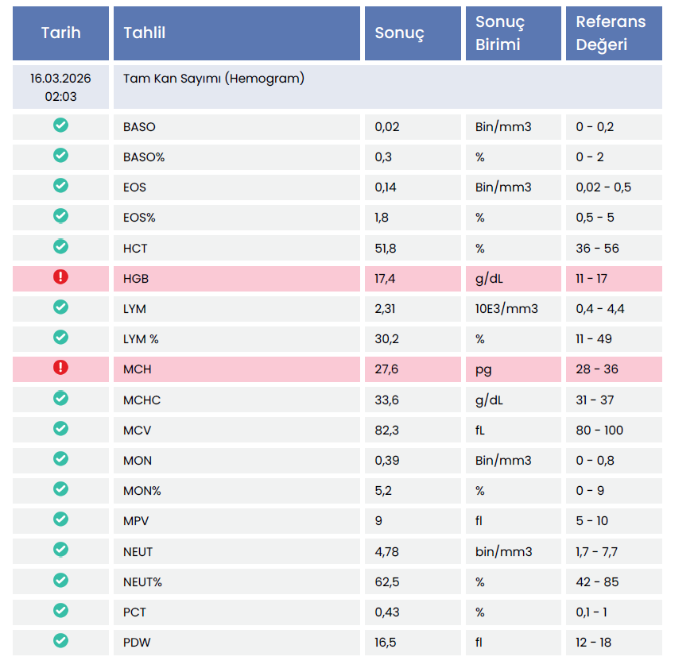698x672 pixels.
Task: Click the green check icon beside NEUT%
Action: [x=60, y=580]
